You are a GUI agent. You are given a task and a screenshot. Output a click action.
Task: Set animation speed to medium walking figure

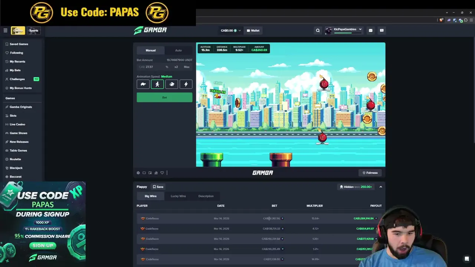pos(157,84)
